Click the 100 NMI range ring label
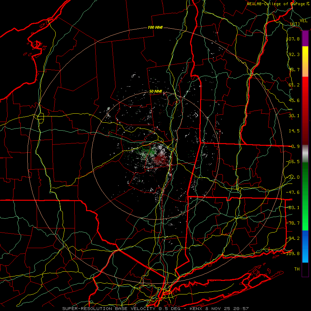311x311 pixels. click(155, 27)
